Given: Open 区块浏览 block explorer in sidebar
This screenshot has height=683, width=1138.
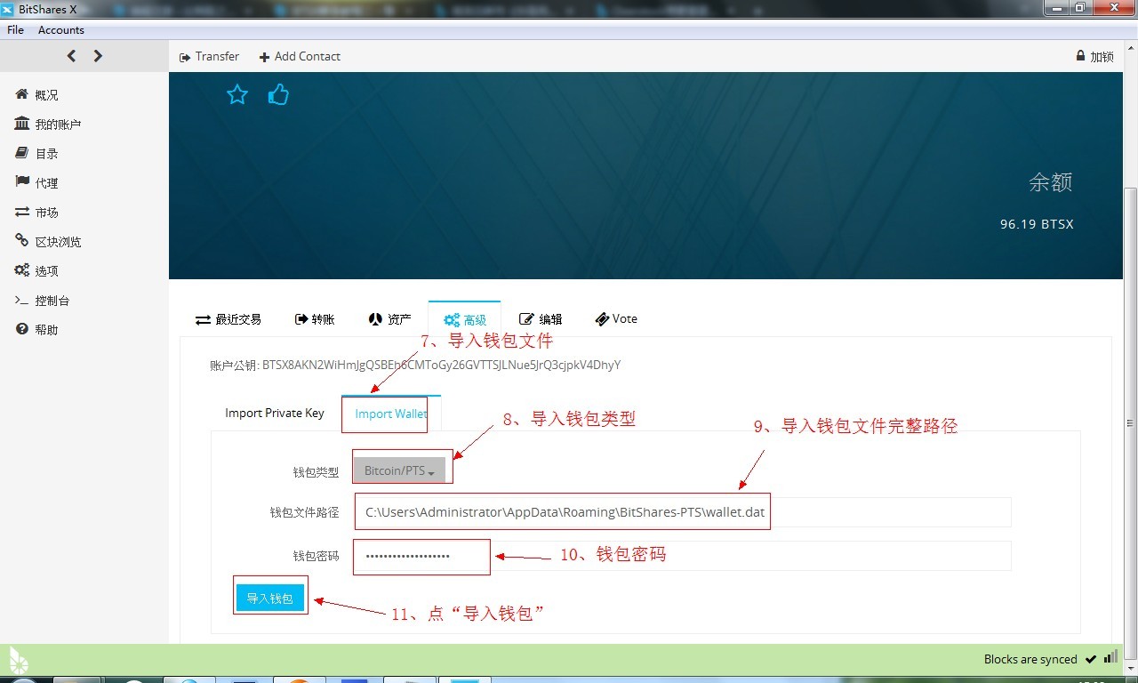Looking at the screenshot, I should tap(48, 242).
